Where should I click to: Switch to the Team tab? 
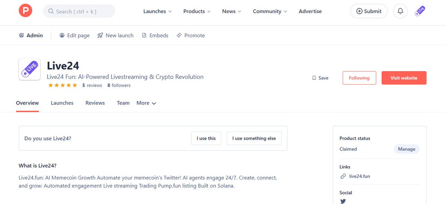point(123,103)
